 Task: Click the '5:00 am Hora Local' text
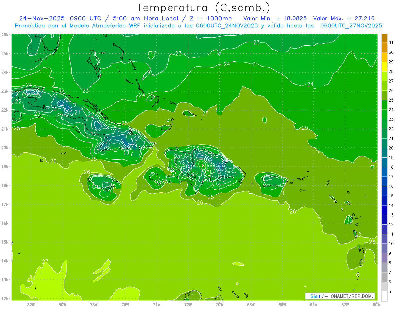[x=145, y=18]
